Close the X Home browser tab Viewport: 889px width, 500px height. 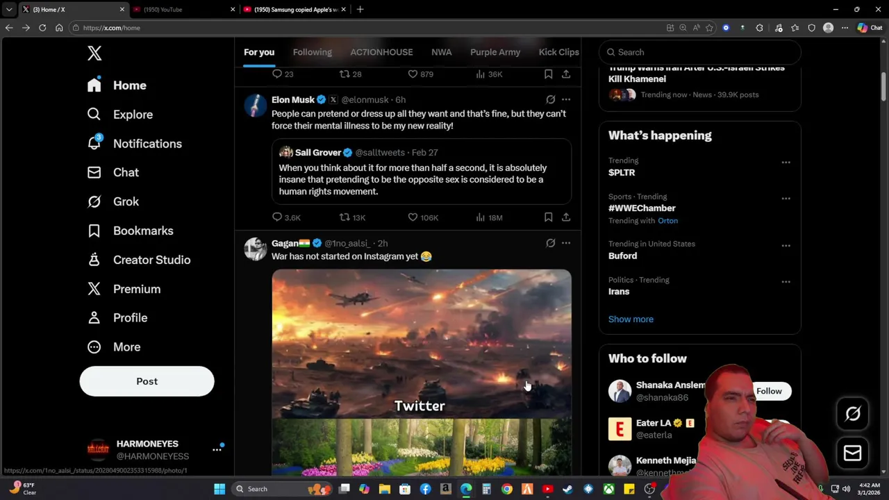pos(122,10)
